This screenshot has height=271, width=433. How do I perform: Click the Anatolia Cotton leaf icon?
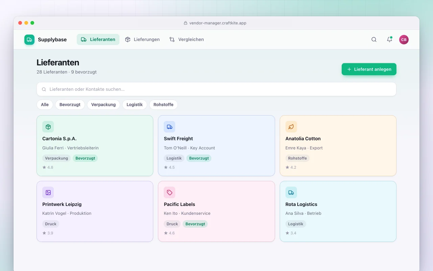tap(291, 127)
